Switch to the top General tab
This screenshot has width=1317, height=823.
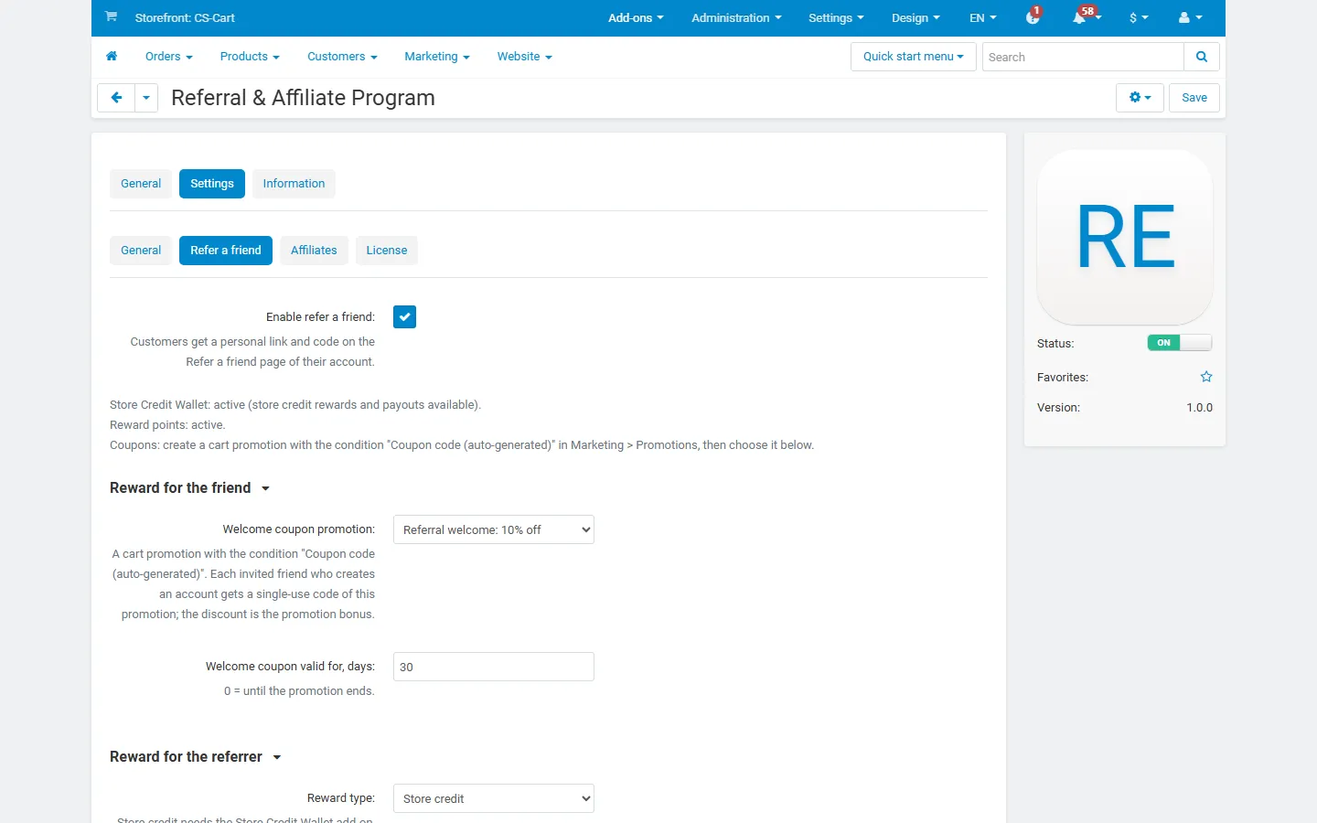(141, 184)
